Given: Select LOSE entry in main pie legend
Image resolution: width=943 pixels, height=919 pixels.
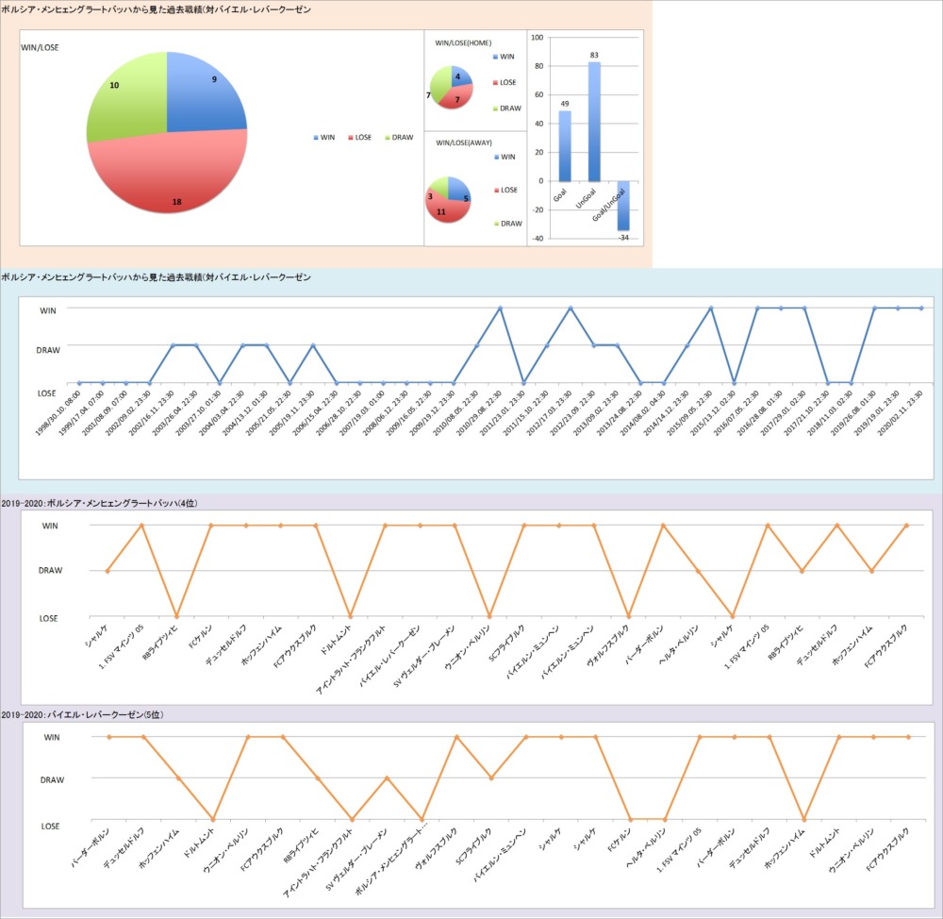Looking at the screenshot, I should click(x=358, y=138).
